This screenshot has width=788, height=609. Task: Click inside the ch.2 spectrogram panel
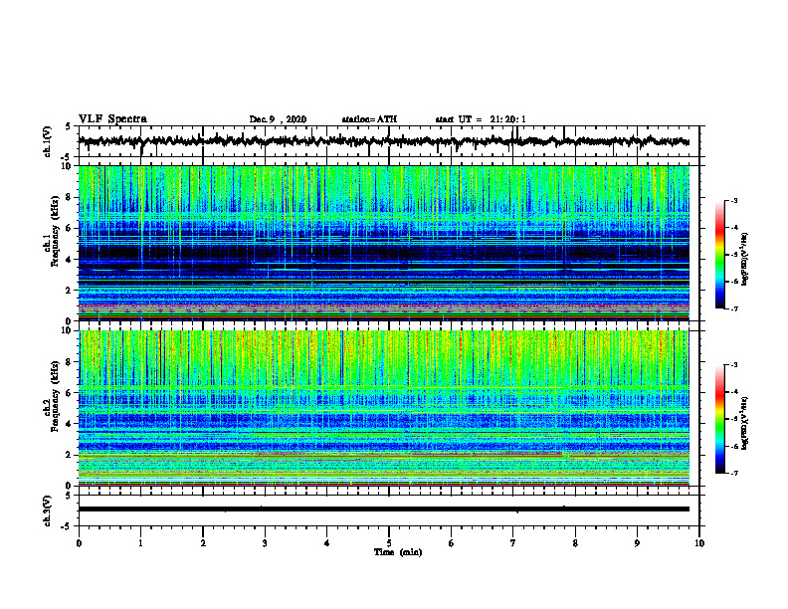tap(384, 408)
